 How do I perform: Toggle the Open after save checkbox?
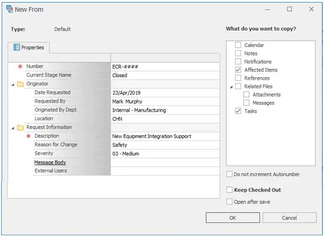point(229,202)
